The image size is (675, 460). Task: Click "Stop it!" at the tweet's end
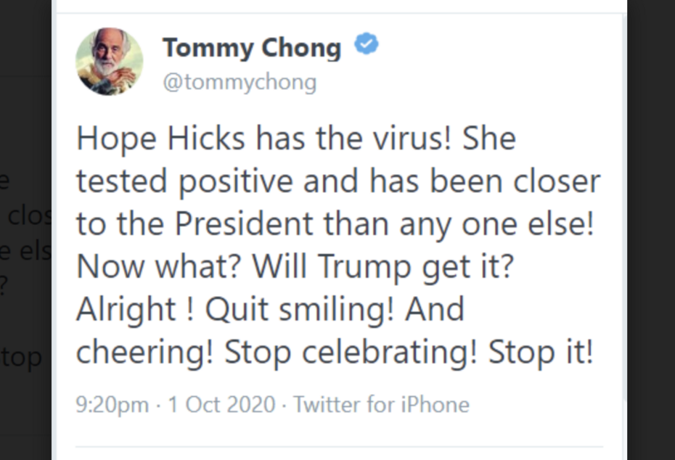click(x=541, y=353)
